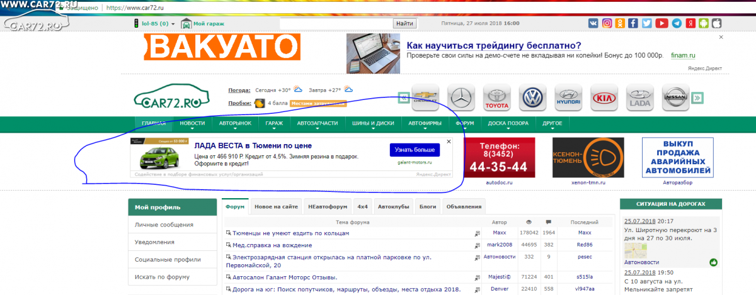Open author mark2008 profile
The height and width of the screenshot is (295, 756).
(500, 245)
